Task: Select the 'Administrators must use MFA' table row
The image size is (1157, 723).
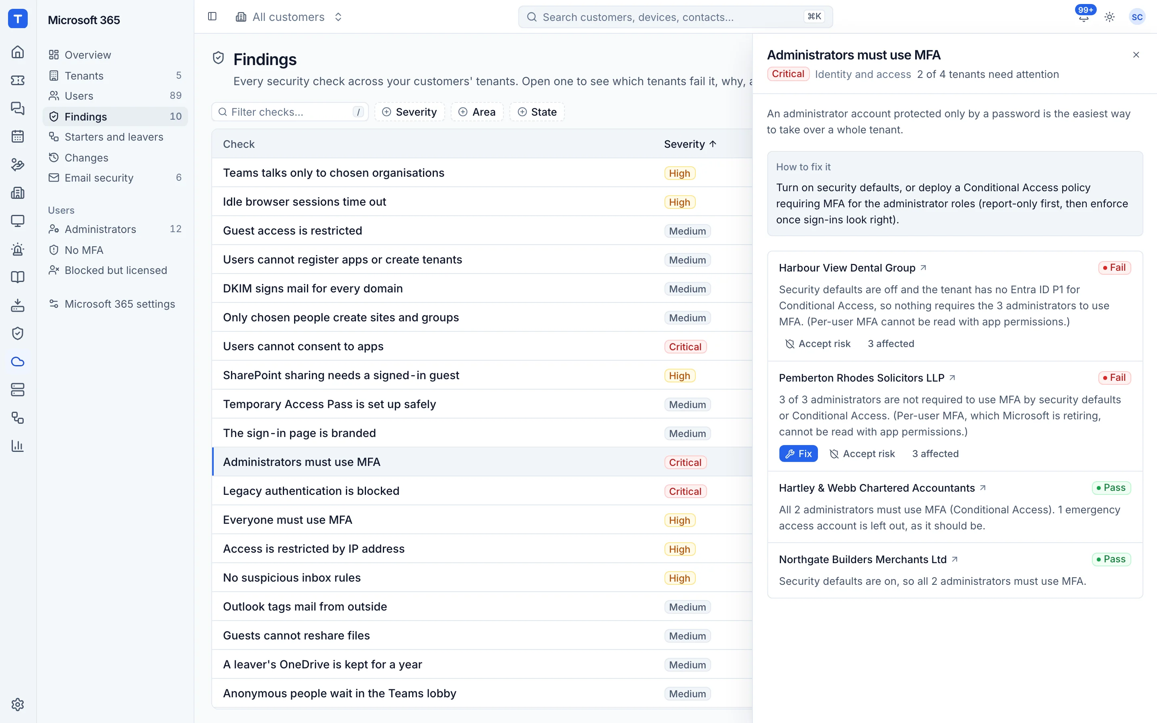Action: point(482,462)
